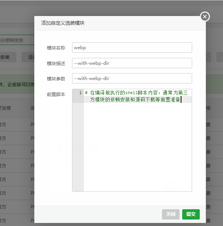Click the shell script comment text in editor
The image size is (223, 226).
[136, 96]
